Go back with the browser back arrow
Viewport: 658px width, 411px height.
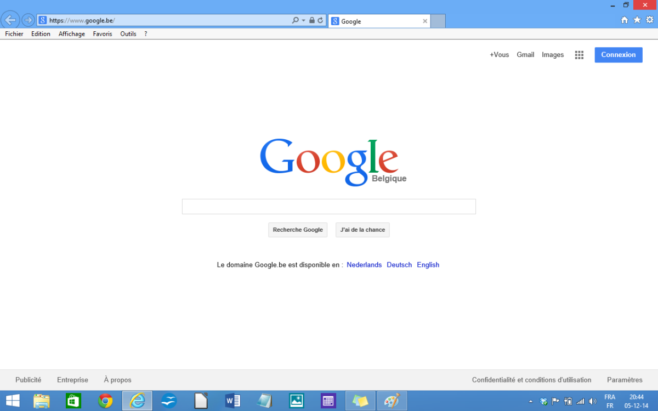click(x=10, y=20)
